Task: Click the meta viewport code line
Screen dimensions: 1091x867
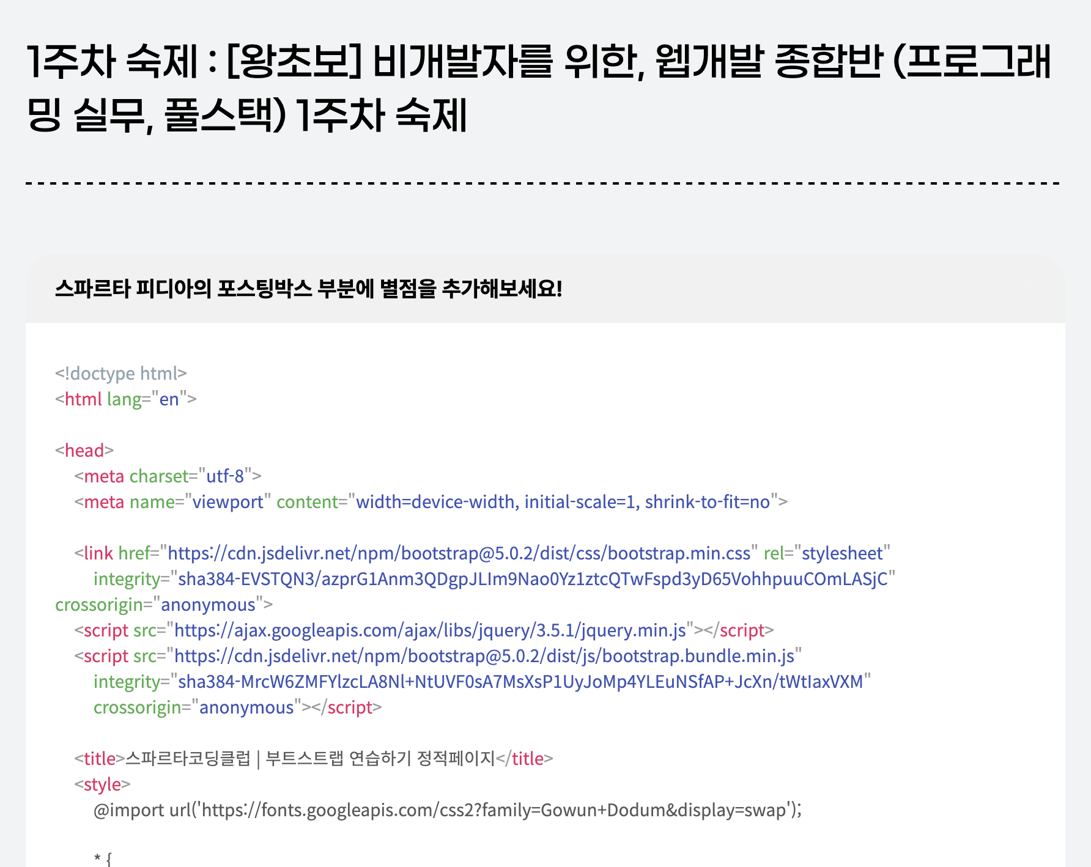Action: 431,501
